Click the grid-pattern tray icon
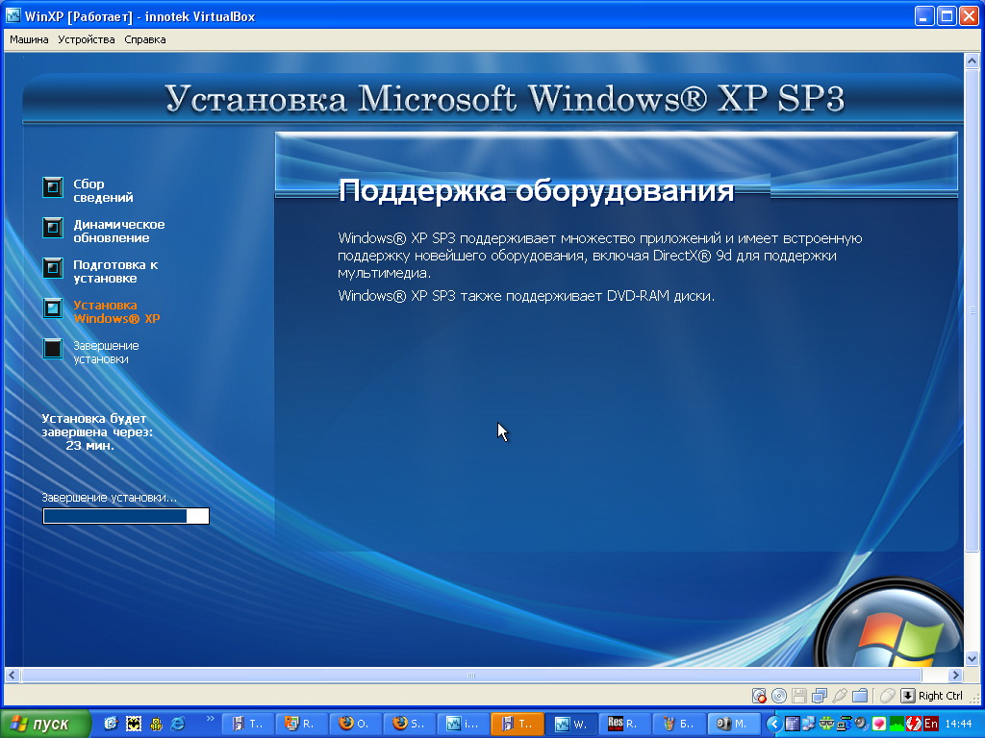Screen dimensions: 985x738 tap(793, 725)
